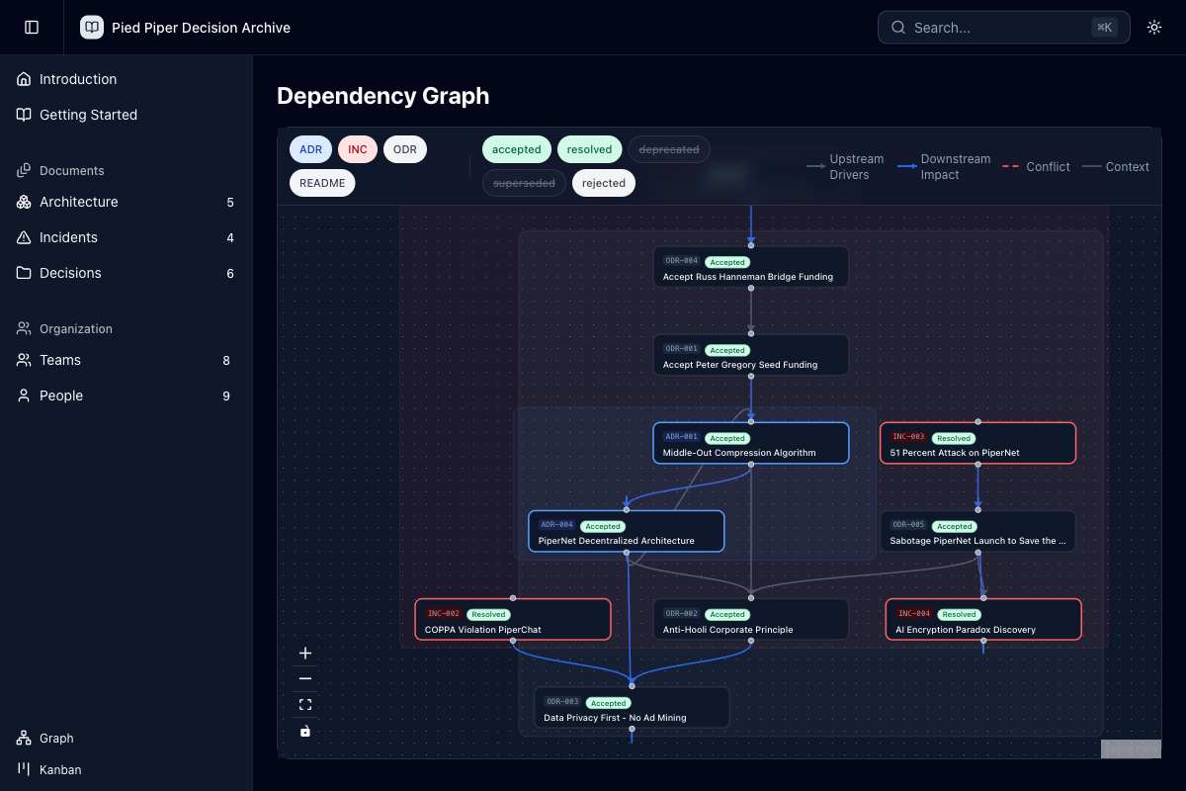Click the ⌘K shortcut badge

point(1104,28)
